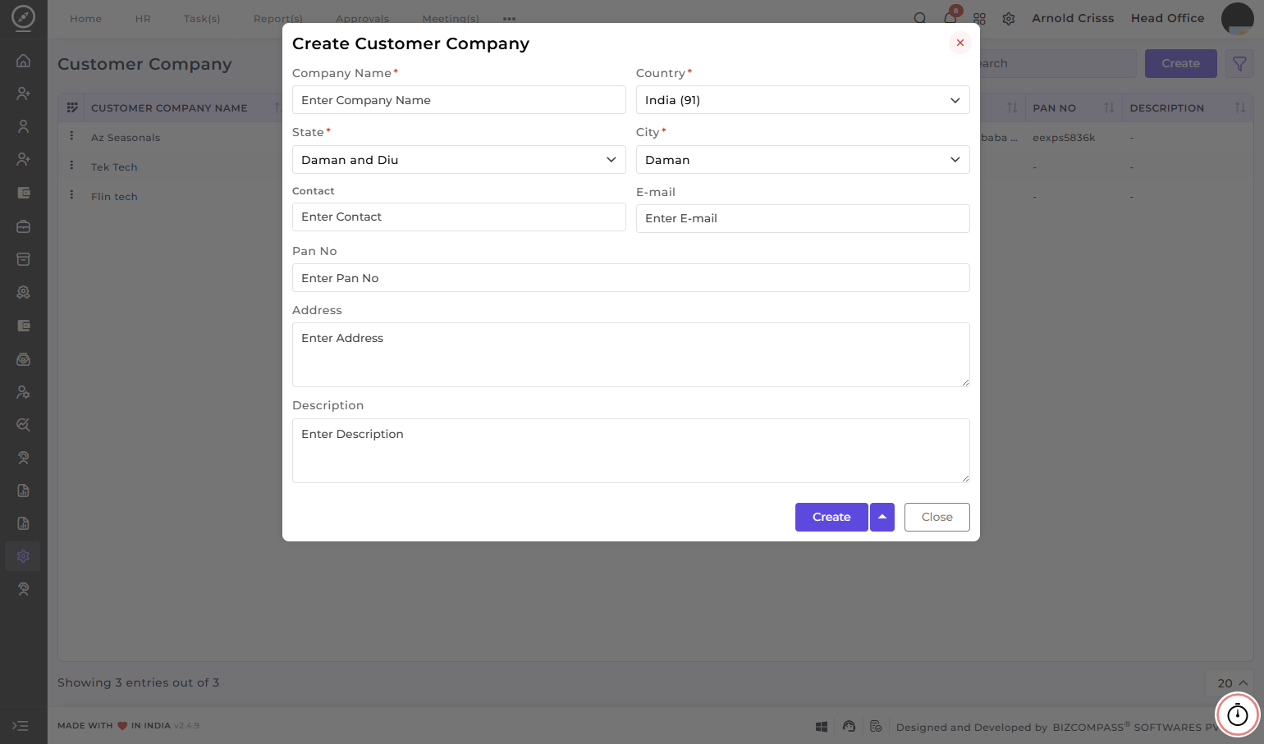The image size is (1264, 744).
Task: Open the Report(s) menu
Action: click(x=278, y=19)
